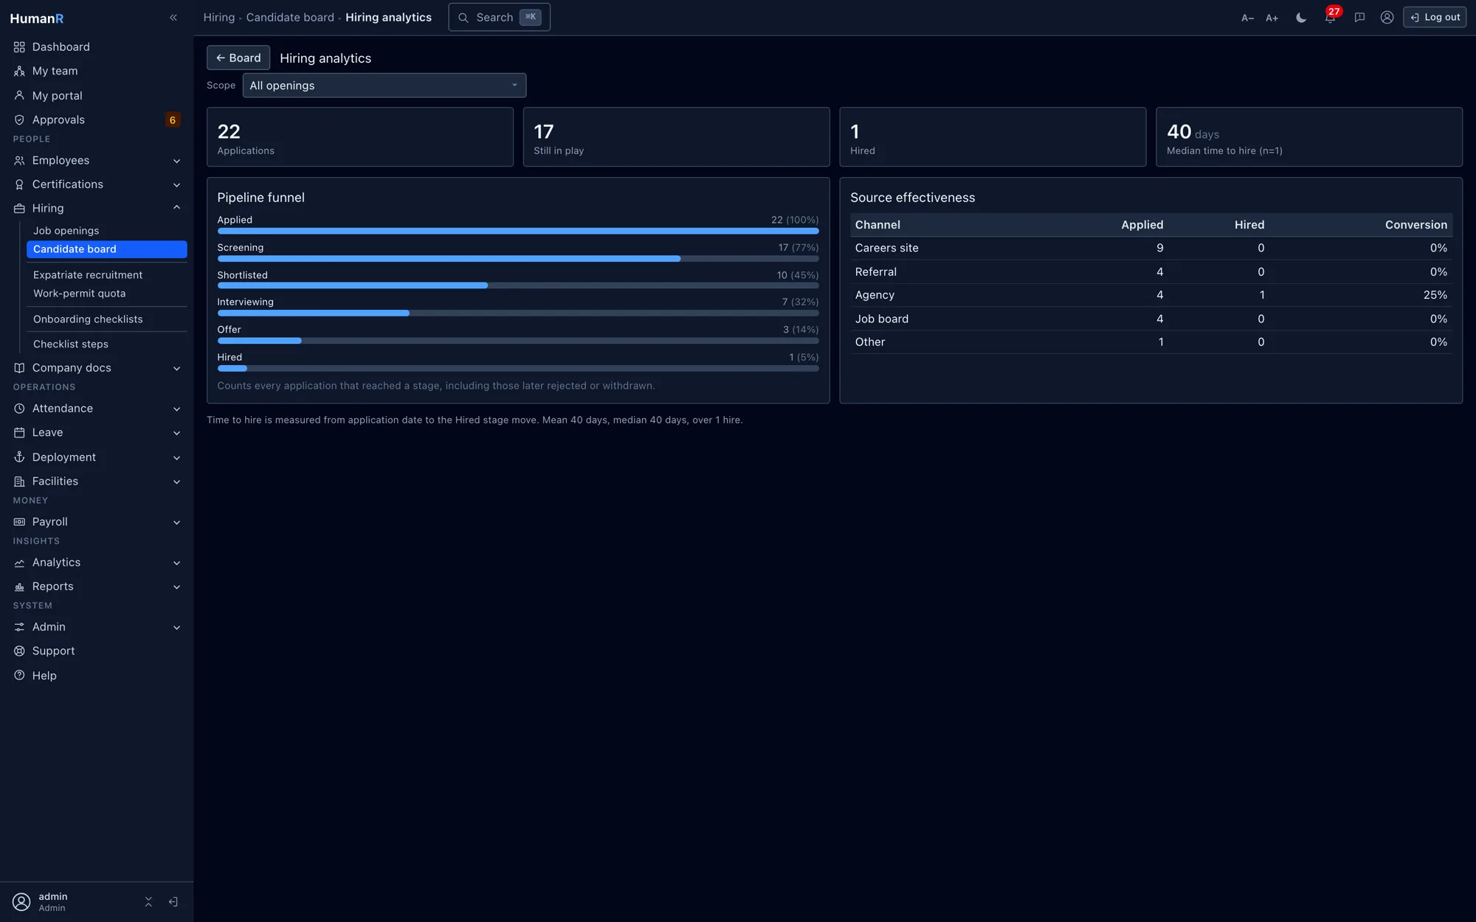Image resolution: width=1476 pixels, height=922 pixels.
Task: Click the sidebar footer logout icon
Action: pyautogui.click(x=173, y=901)
